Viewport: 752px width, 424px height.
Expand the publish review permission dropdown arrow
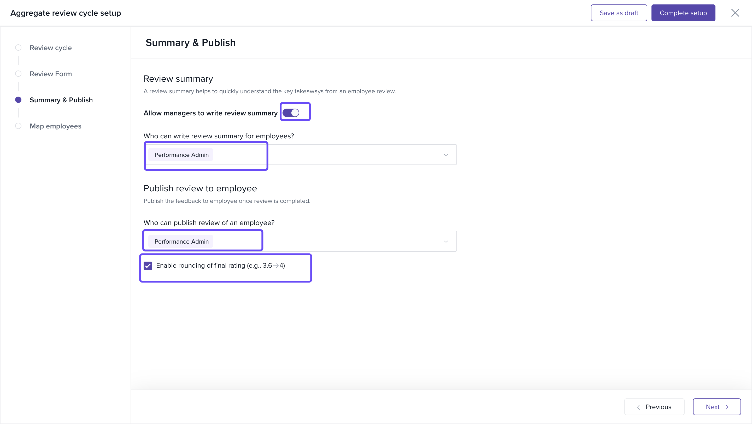(446, 242)
